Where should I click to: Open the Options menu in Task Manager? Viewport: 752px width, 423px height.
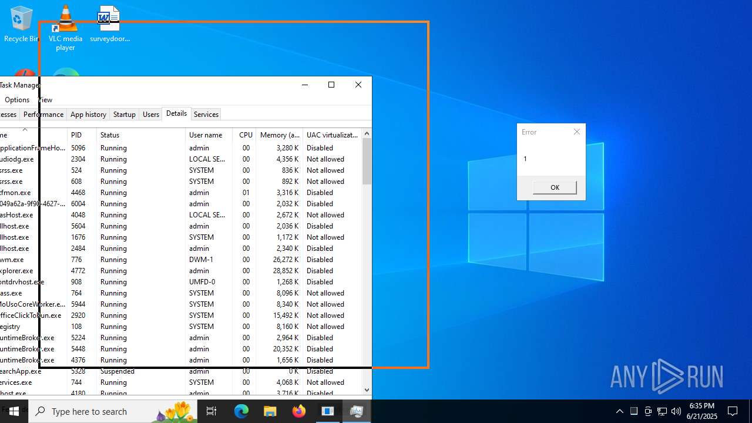tap(17, 100)
